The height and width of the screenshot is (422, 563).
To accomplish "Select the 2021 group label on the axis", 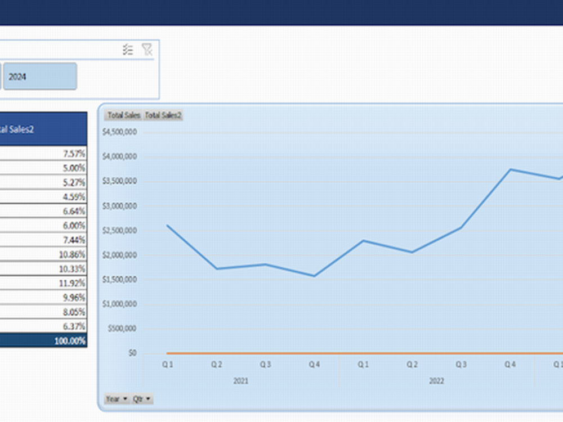I will coord(241,380).
